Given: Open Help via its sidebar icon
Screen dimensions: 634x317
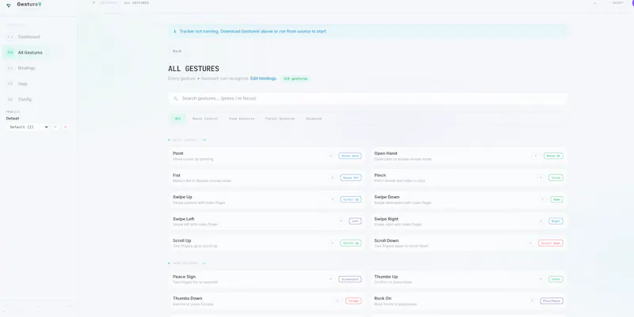Looking at the screenshot, I should tap(10, 84).
